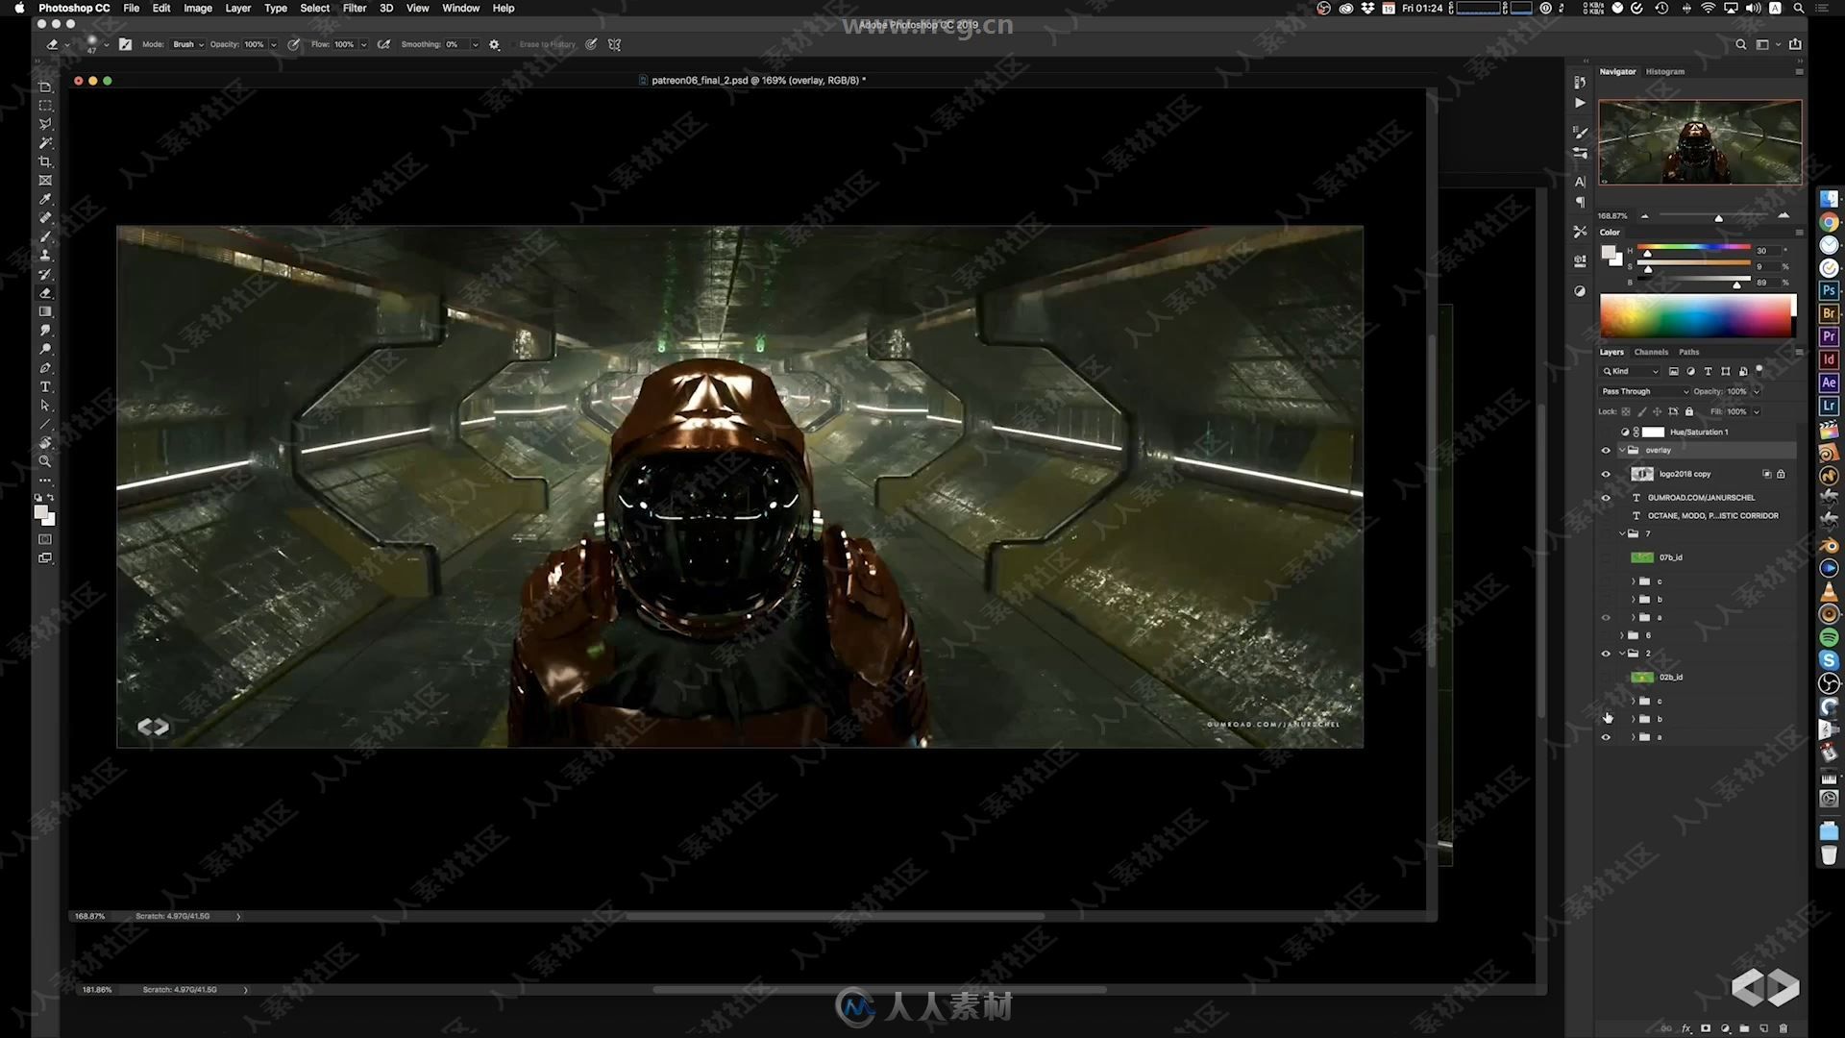1845x1038 pixels.
Task: Click the color spectrum ramp
Action: (1697, 315)
